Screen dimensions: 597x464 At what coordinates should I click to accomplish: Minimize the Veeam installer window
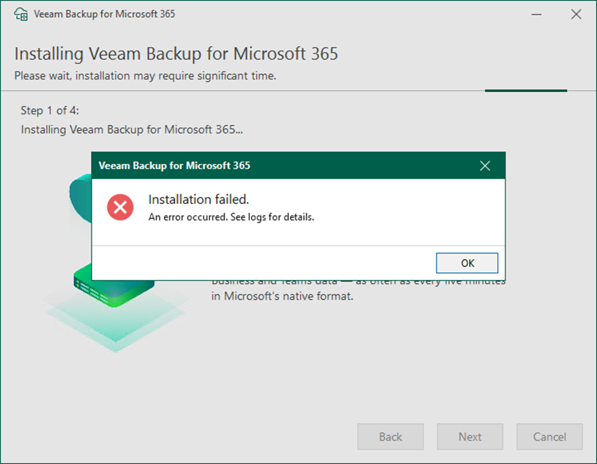coord(536,15)
